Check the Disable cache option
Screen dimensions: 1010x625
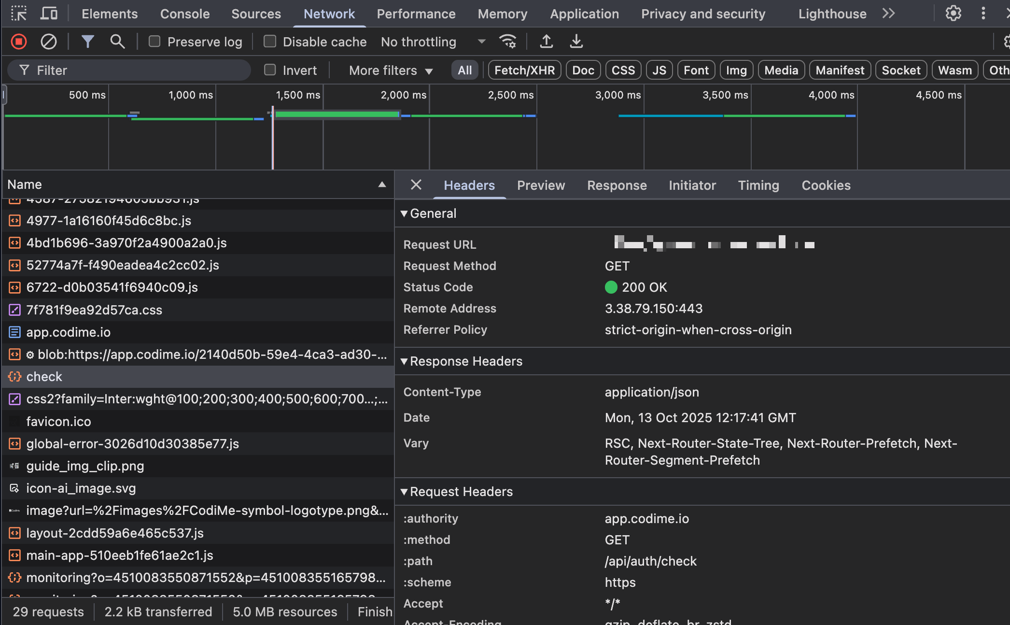coord(270,42)
